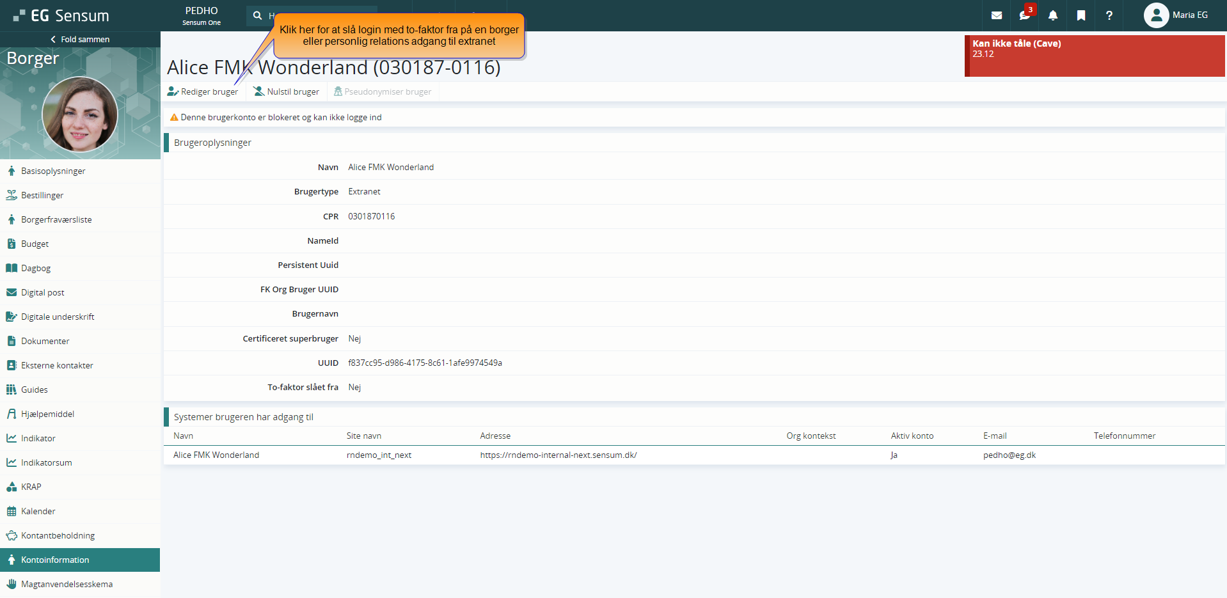Click the Indikatorsum chart icon
The image size is (1227, 598).
pyautogui.click(x=12, y=462)
